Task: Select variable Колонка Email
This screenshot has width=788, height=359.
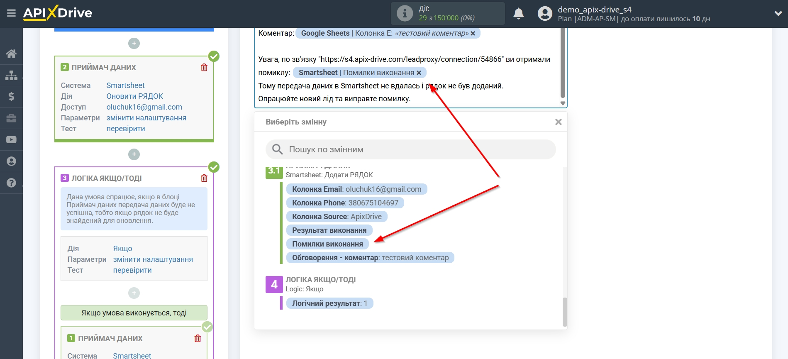Action: coord(356,189)
